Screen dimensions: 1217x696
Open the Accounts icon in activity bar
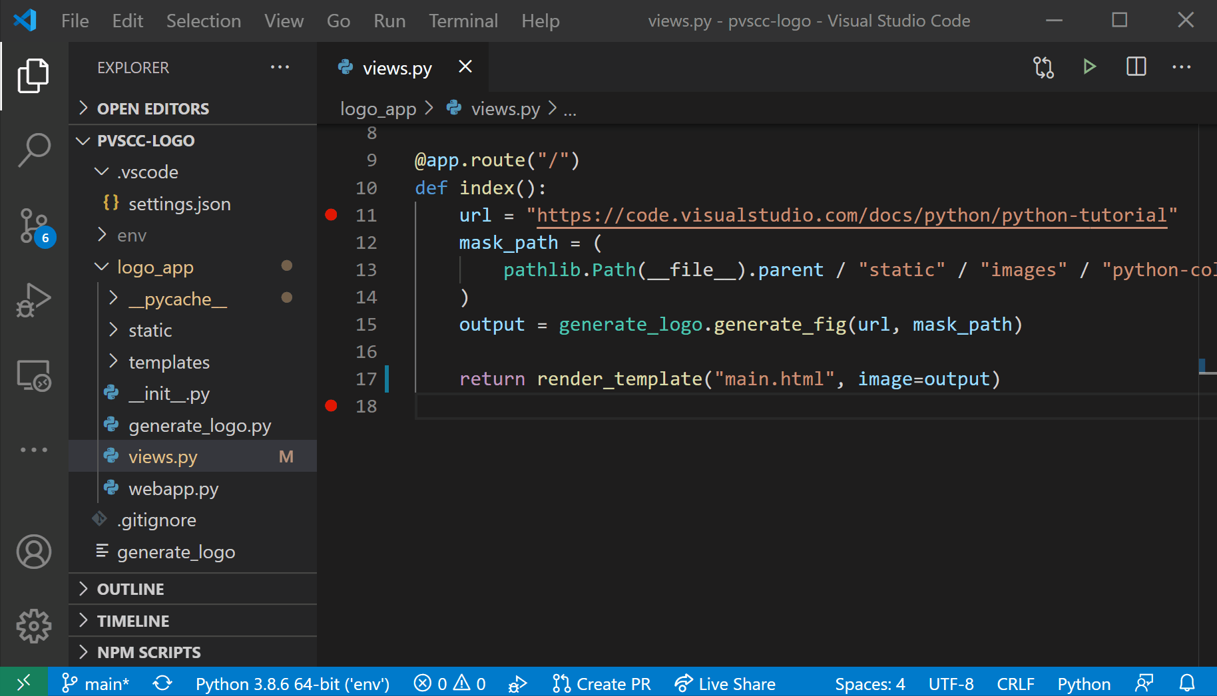pyautogui.click(x=33, y=552)
